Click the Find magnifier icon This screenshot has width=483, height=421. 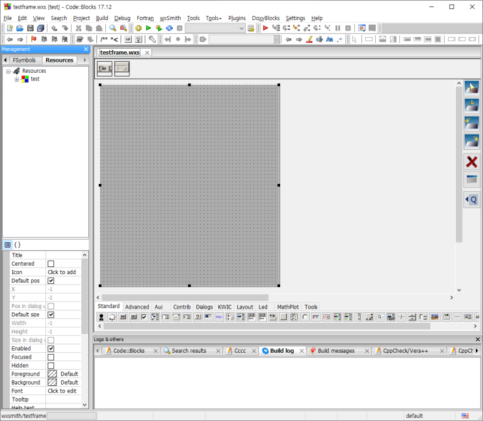tap(112, 29)
